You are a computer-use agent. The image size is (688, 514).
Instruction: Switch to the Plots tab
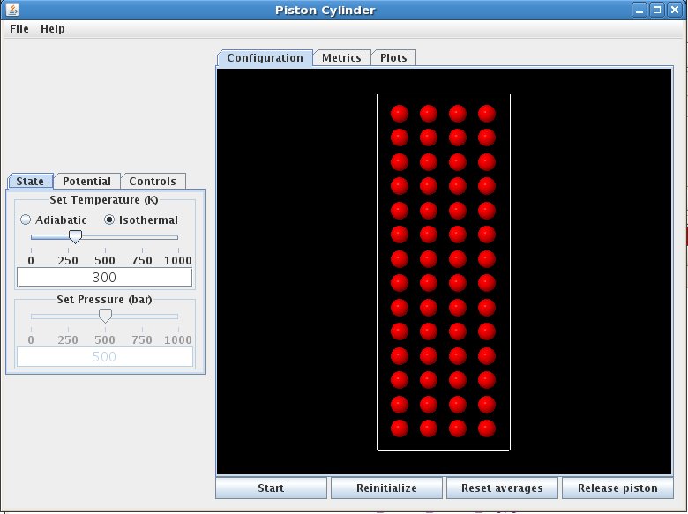click(393, 58)
